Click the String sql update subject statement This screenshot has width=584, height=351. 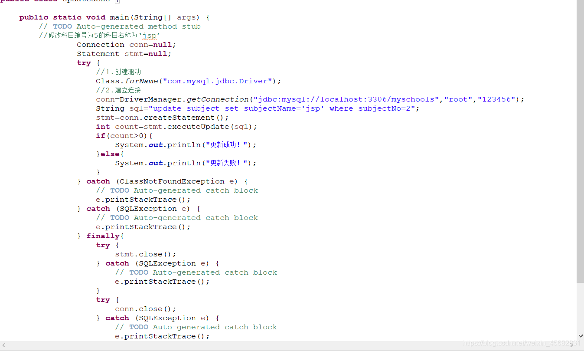258,108
